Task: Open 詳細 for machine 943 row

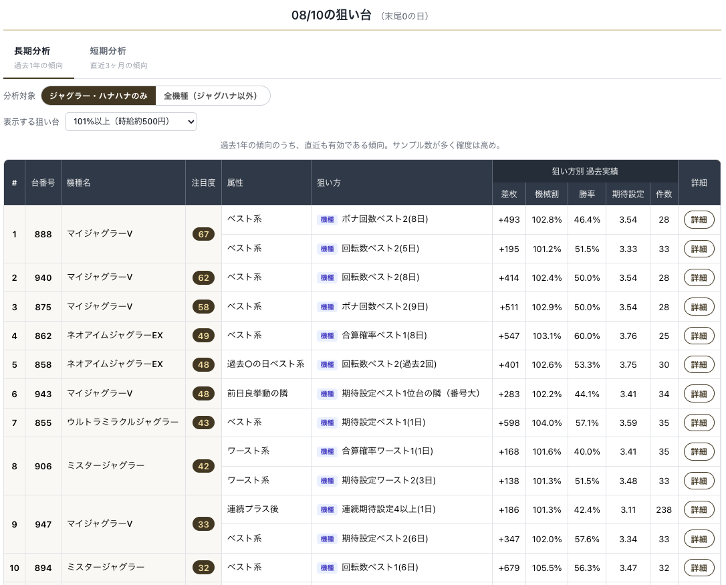Action: pyautogui.click(x=699, y=394)
